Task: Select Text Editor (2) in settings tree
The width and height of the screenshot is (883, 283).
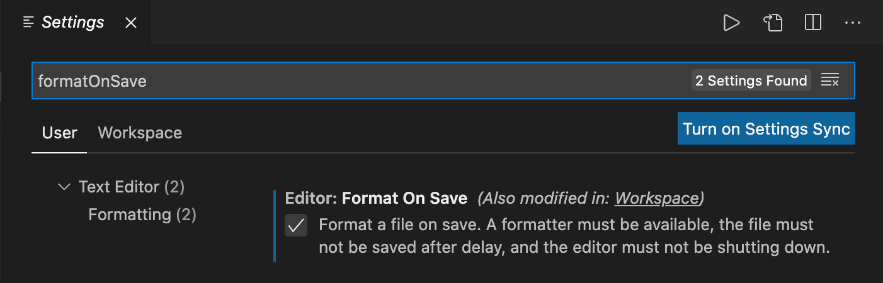Action: 131,187
